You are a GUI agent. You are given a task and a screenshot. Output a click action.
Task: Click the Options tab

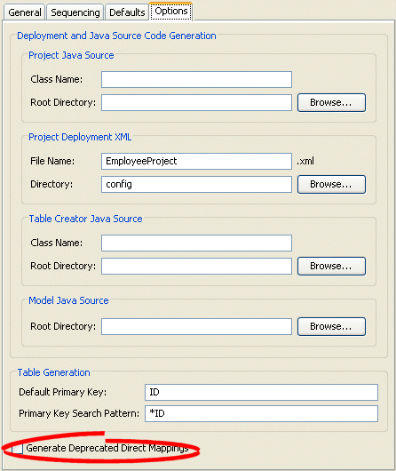tap(171, 12)
